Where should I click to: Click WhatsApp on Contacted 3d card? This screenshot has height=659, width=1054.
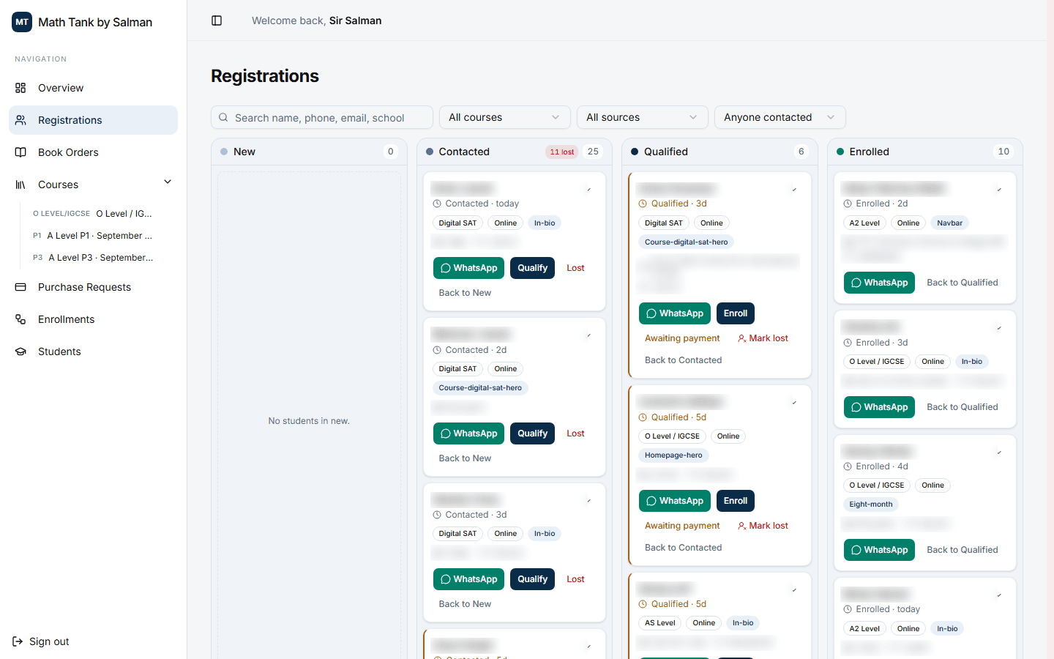point(468,579)
